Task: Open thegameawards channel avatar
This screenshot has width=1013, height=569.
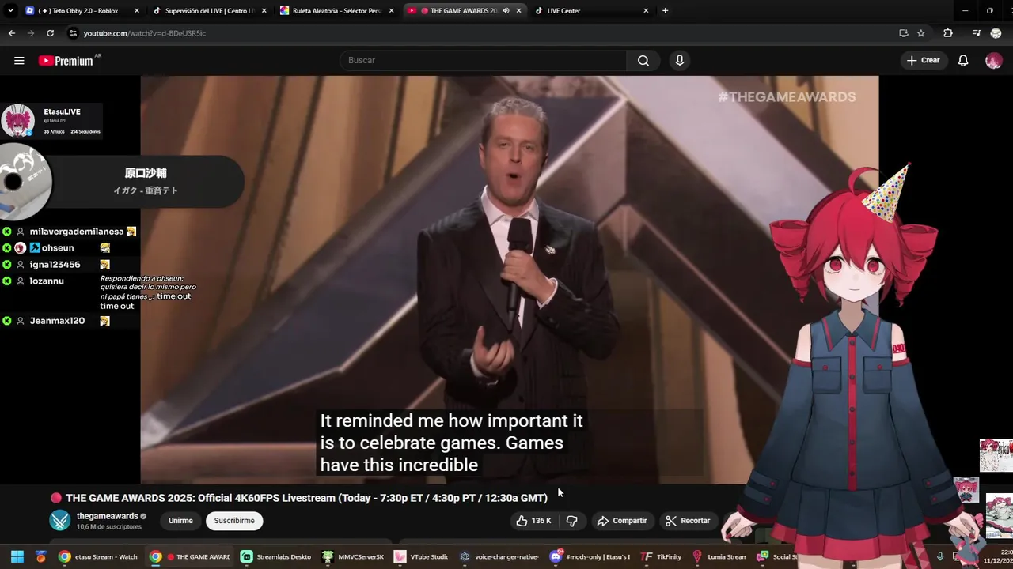Action: click(60, 520)
